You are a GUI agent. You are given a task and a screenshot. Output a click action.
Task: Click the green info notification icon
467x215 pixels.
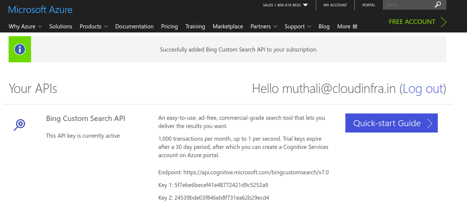pyautogui.click(x=19, y=49)
